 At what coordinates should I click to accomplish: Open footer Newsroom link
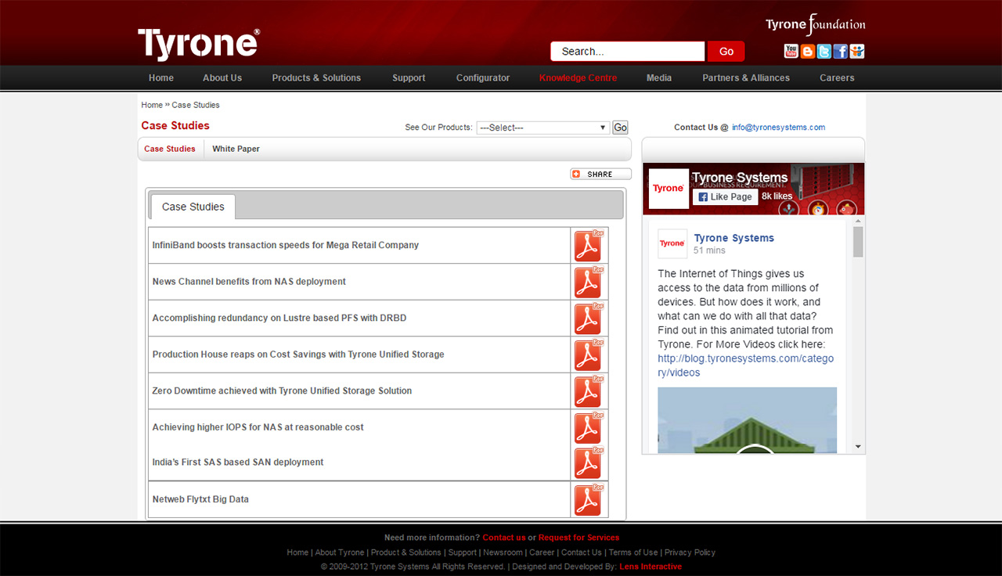pos(503,553)
